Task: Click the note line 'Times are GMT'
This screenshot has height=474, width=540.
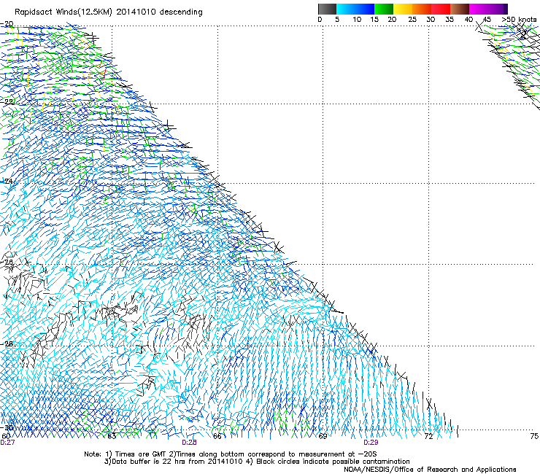Action: [140, 454]
